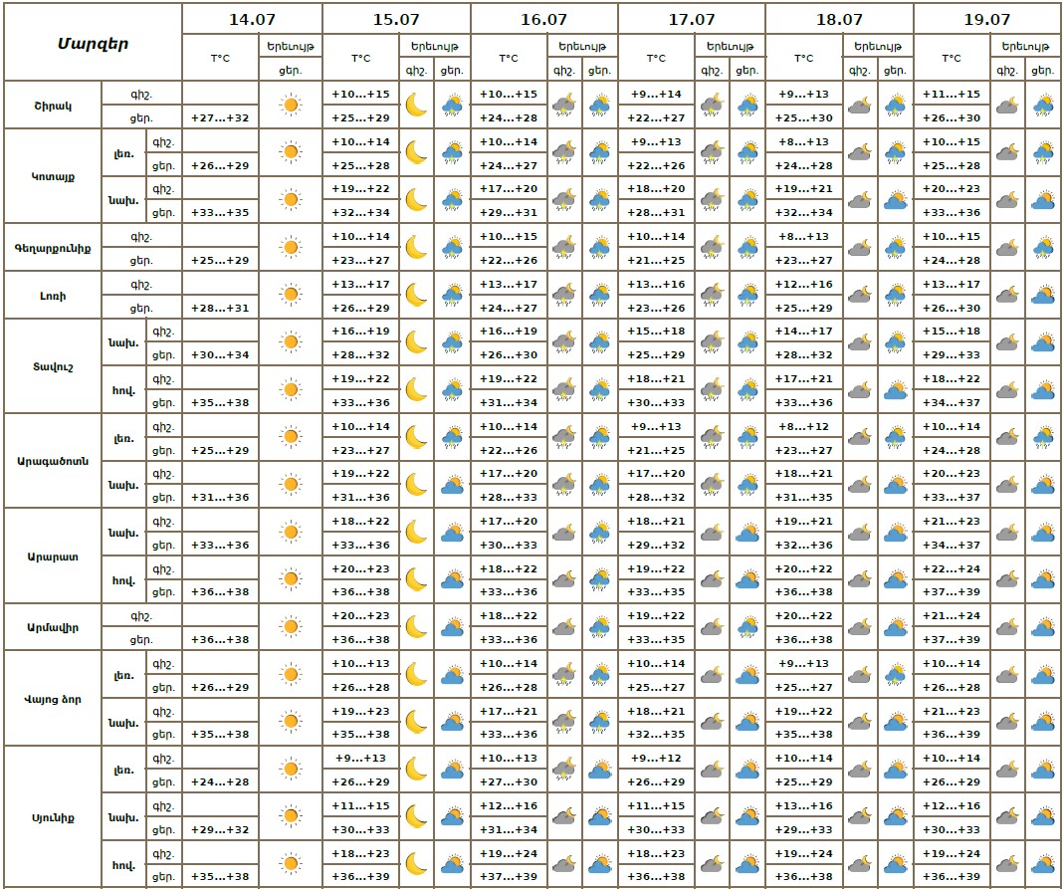
Task: Click Լոռի night rain icon on 17.07
Action: (711, 295)
